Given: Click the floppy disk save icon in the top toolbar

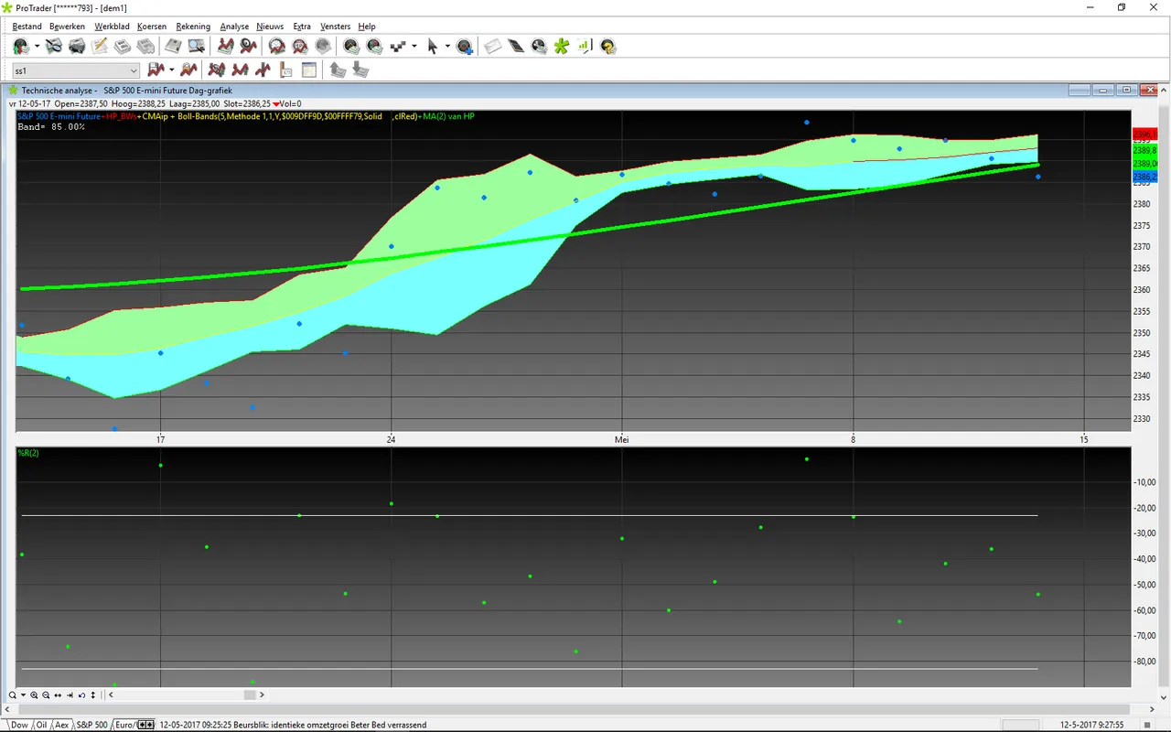Looking at the screenshot, I should pos(173,46).
